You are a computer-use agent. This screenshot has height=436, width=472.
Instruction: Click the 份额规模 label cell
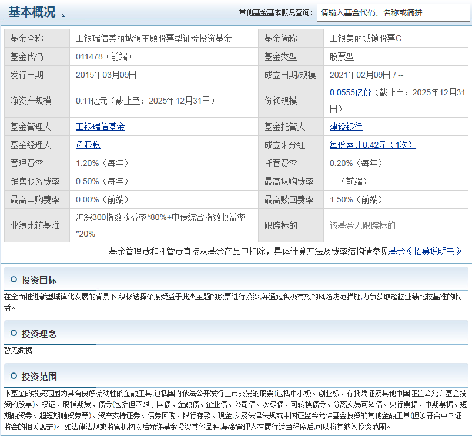tap(291, 101)
